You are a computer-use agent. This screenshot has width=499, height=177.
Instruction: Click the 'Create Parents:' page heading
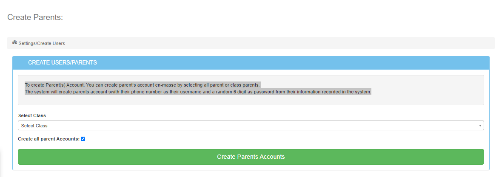35,17
